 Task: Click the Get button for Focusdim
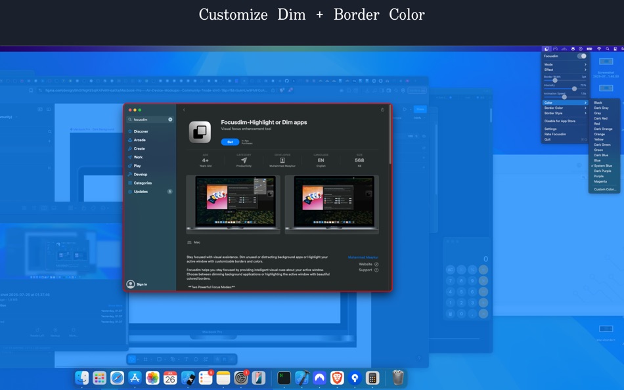pyautogui.click(x=230, y=142)
